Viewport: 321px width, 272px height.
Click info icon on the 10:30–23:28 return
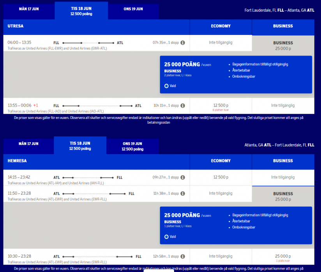(182, 256)
